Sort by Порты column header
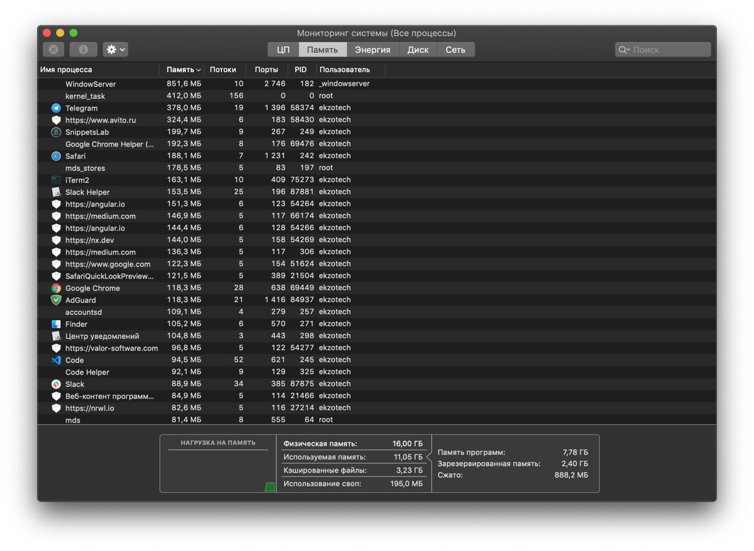The image size is (754, 551). click(x=267, y=69)
